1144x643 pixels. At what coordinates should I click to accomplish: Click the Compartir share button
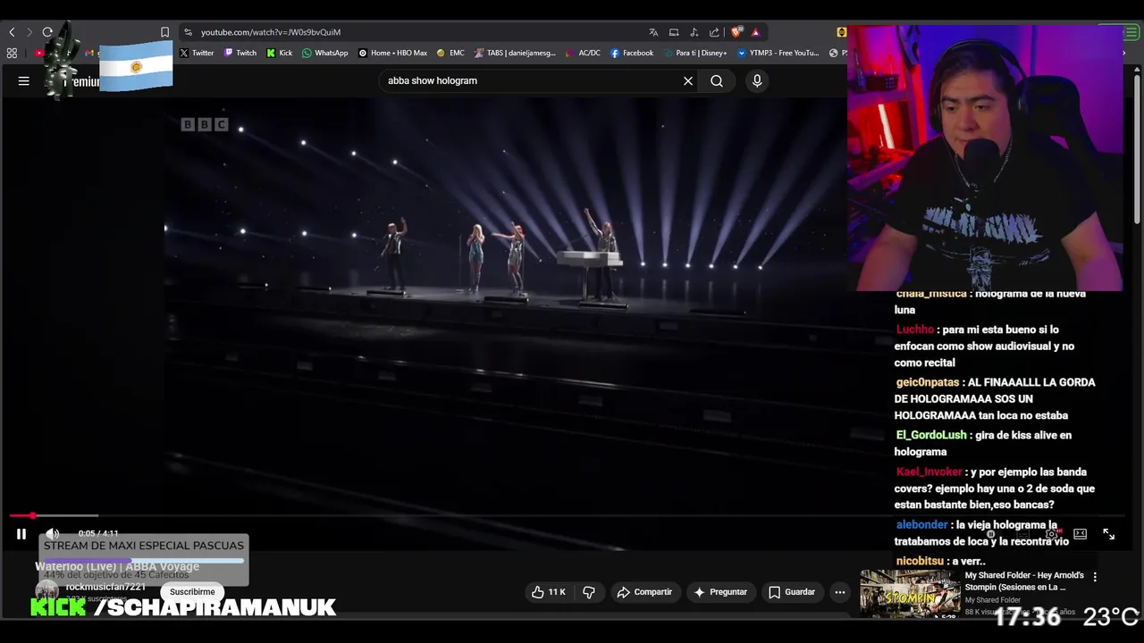644,592
